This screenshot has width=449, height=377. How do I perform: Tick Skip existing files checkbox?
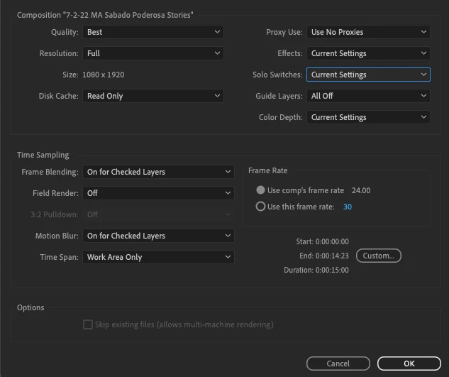88,324
